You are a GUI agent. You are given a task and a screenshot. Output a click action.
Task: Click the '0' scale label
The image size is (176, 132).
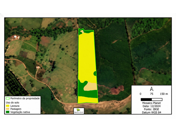point(141,94)
